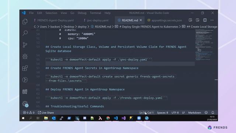Open purple Visual Studio icon on taskbar

click(124, 118)
